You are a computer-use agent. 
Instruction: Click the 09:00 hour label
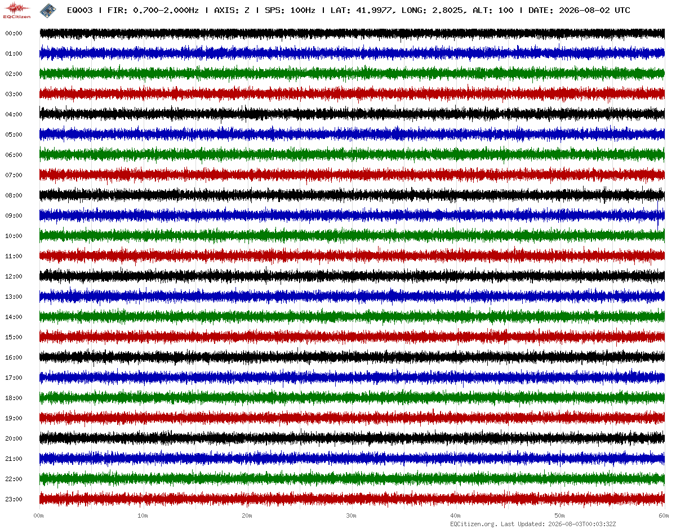click(x=14, y=216)
